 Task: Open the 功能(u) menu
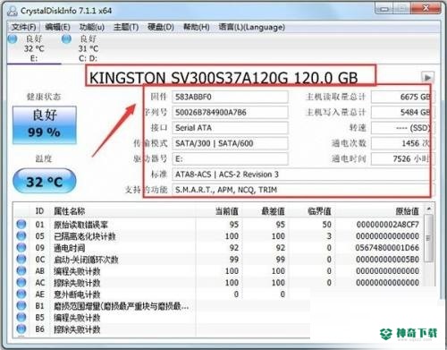(x=91, y=27)
